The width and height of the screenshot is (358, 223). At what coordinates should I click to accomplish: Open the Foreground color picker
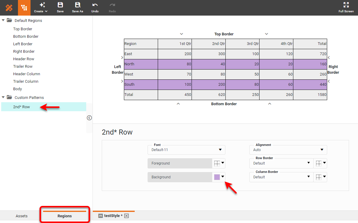(x=219, y=163)
